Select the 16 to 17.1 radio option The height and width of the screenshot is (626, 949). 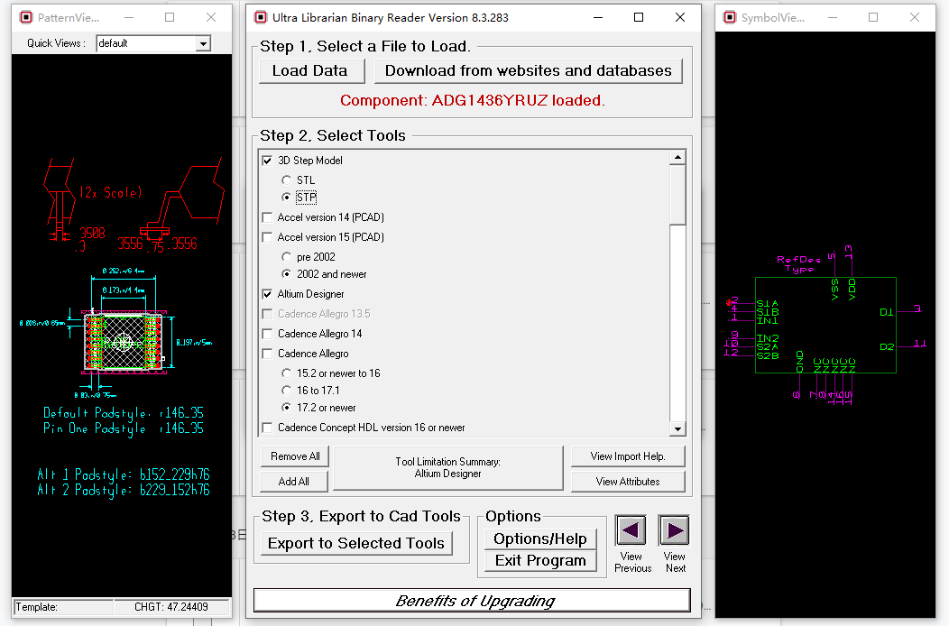tap(286, 391)
